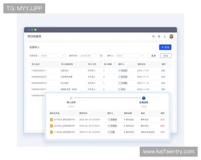Click parse time 2023-04-19 19:39:34
Viewport: 201px width, 160px height.
pyautogui.click(x=89, y=120)
